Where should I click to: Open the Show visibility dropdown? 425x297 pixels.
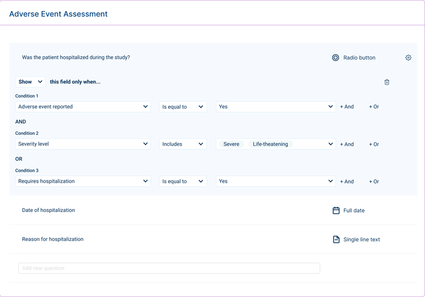click(30, 82)
